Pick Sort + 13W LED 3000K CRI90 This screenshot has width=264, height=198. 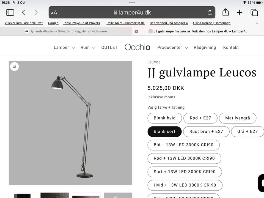(x=185, y=172)
